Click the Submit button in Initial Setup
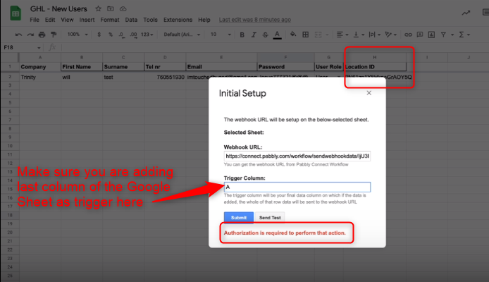489x282 pixels. pyautogui.click(x=239, y=217)
